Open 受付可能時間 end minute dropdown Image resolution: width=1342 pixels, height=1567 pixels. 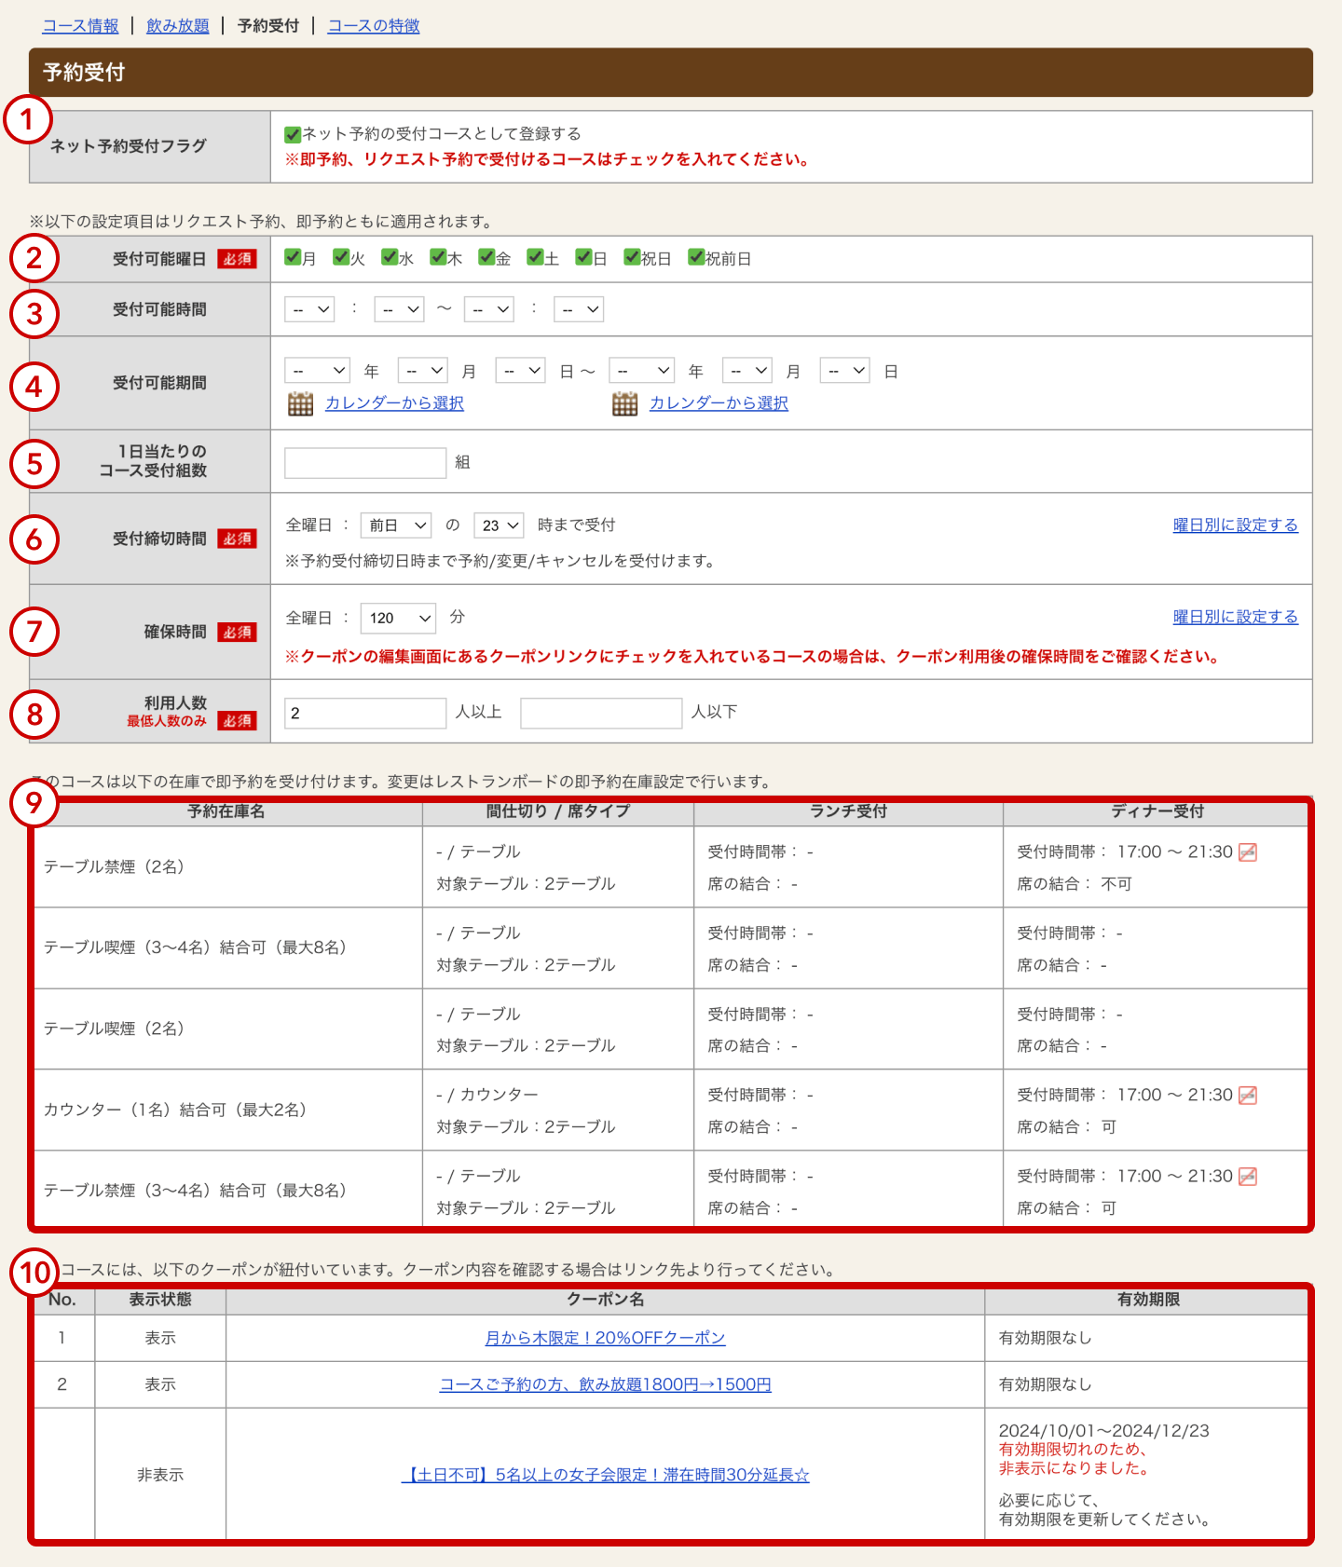coord(579,309)
